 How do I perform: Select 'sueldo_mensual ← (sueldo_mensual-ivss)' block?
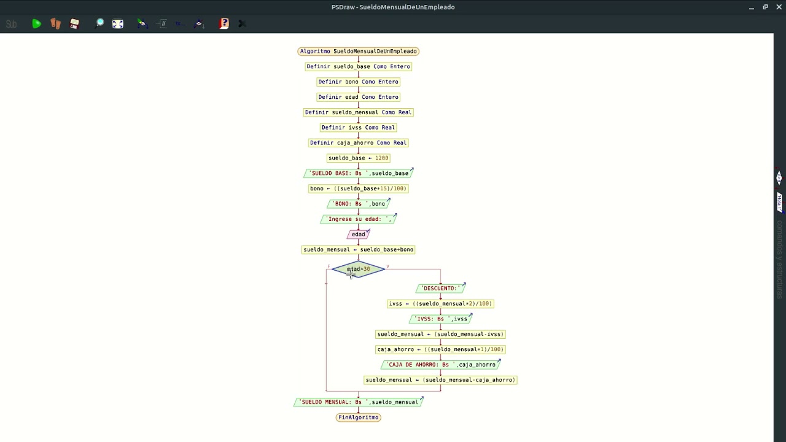coord(440,334)
